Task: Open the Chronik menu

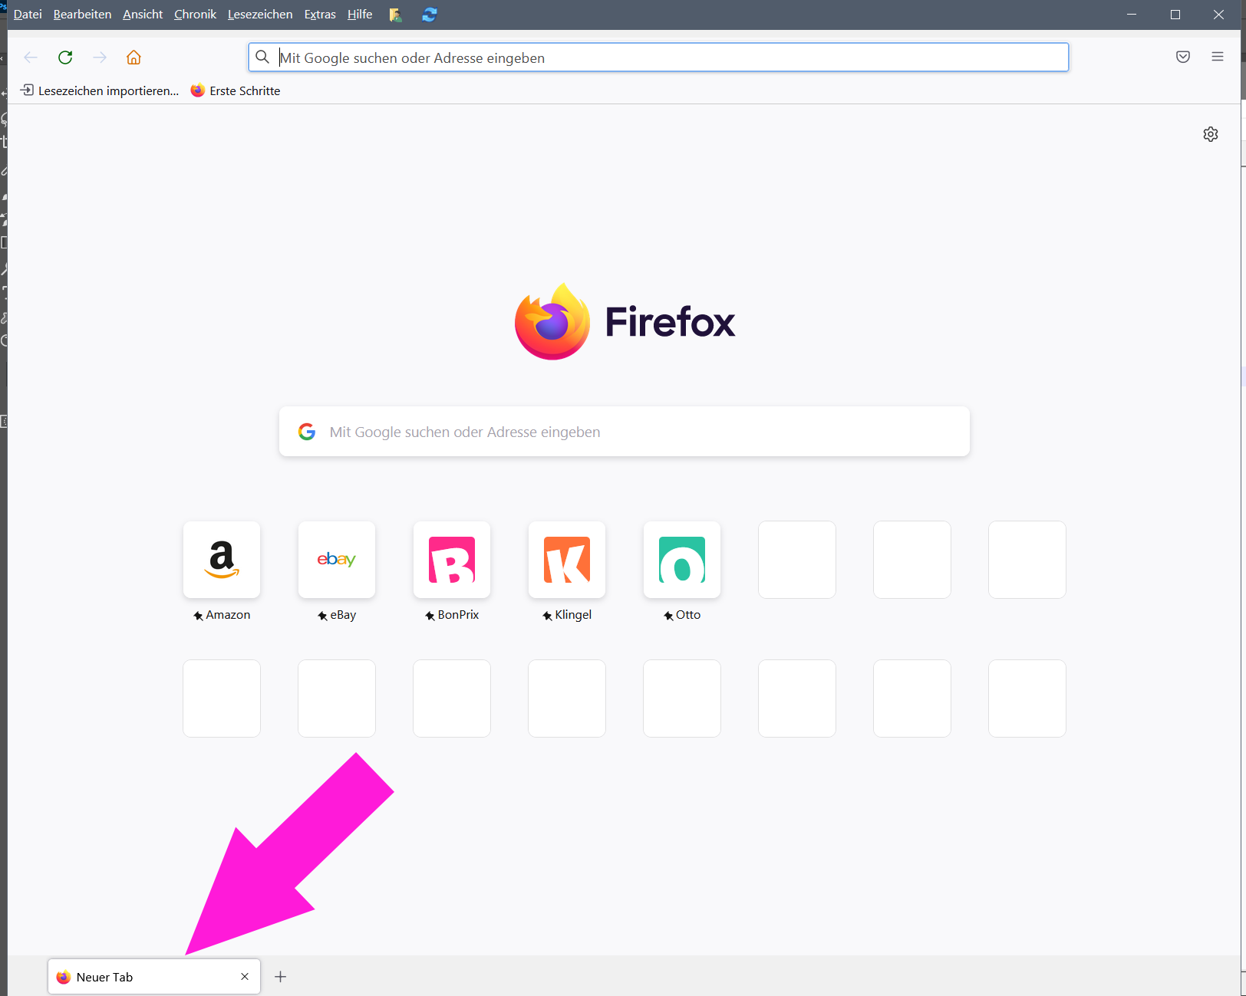Action: 195,15
